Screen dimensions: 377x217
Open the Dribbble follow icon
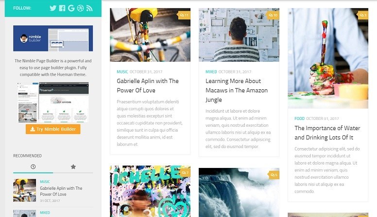80,8
